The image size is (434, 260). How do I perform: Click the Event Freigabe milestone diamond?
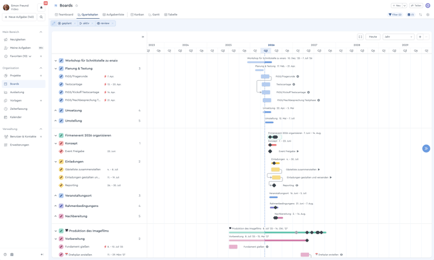270,151
